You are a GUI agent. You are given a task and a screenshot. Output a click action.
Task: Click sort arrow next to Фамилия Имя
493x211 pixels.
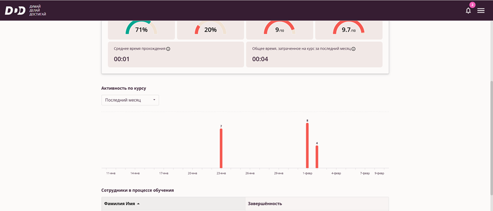138,204
